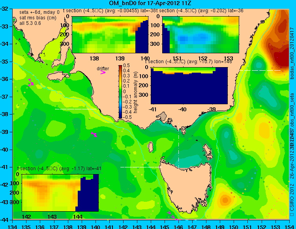This screenshot has height=229, width=296.
Task: Click the 'height anomaly (m)' colour bar label
Action: click(135, 92)
